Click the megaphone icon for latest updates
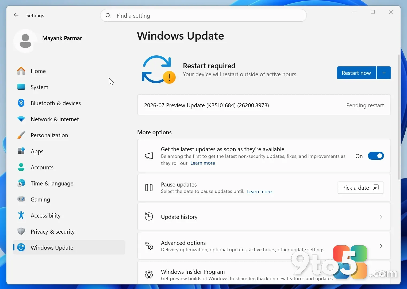 click(x=149, y=156)
